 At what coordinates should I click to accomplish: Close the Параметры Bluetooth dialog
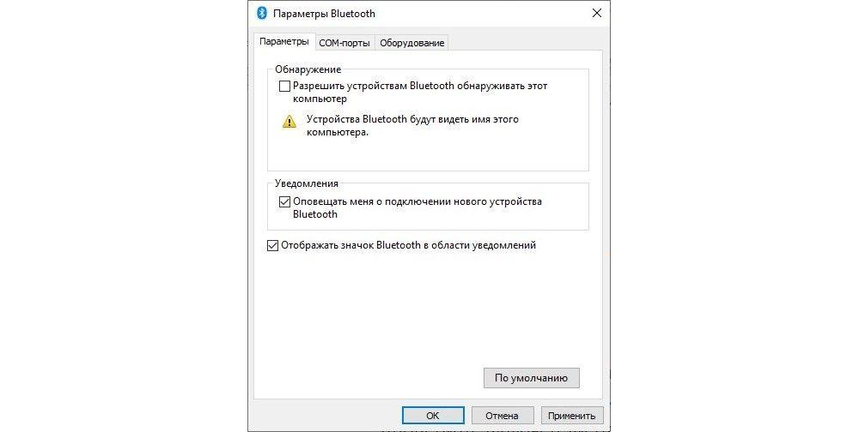[x=597, y=13]
